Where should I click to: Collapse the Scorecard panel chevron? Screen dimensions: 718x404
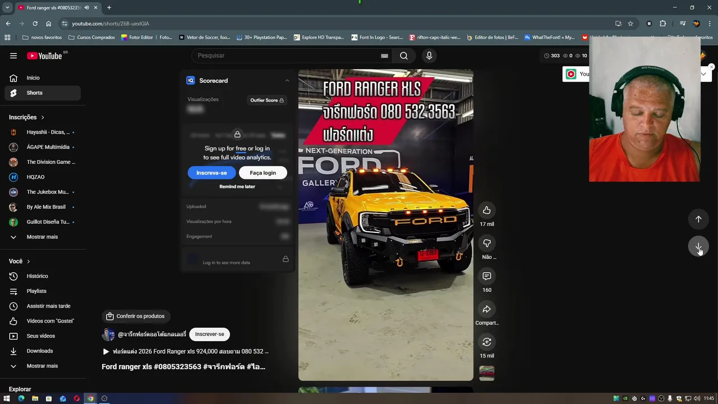[x=287, y=81]
